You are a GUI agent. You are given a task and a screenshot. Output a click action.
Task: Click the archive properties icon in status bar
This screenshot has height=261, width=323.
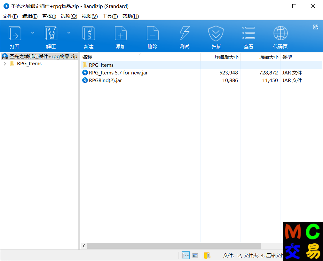point(207,256)
